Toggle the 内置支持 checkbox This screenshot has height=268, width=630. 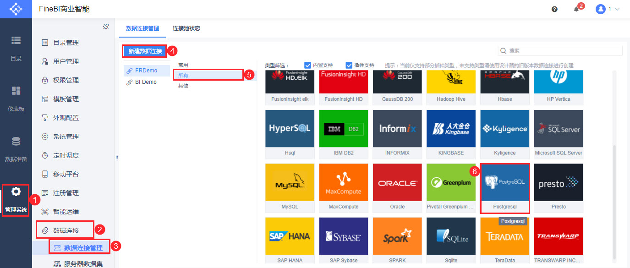point(307,65)
